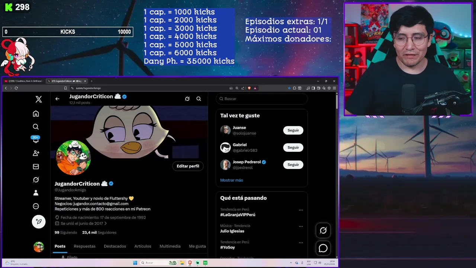
Task: Reload the page in browser
Action: (16, 88)
